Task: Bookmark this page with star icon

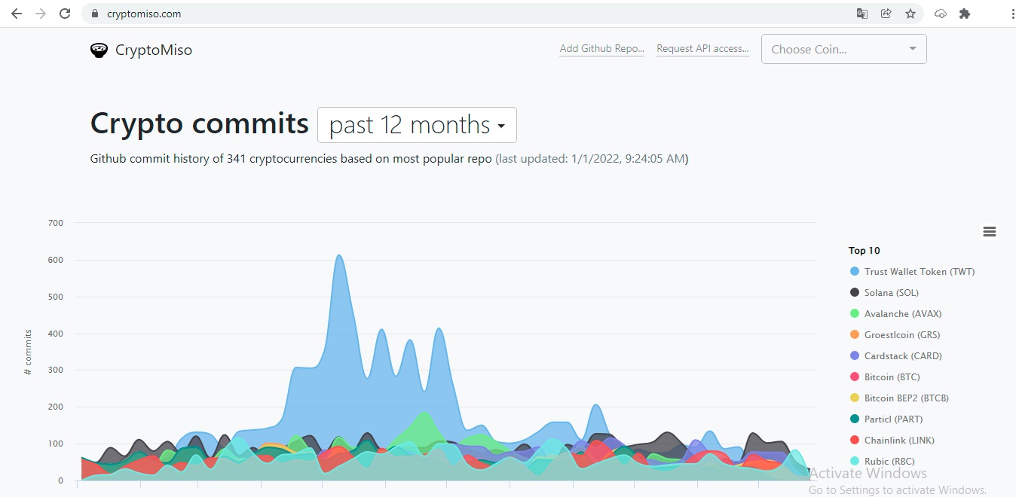Action: pos(910,14)
